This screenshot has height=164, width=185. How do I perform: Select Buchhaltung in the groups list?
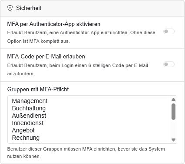click(x=29, y=108)
